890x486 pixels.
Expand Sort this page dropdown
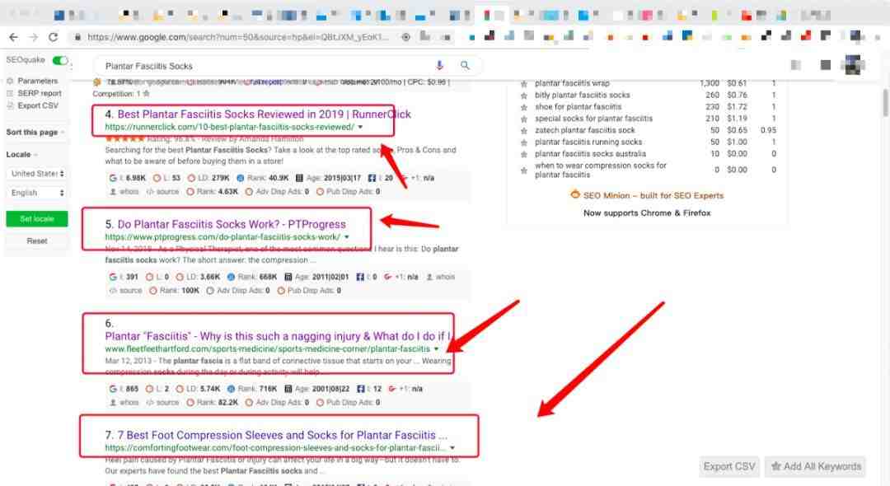(x=35, y=132)
